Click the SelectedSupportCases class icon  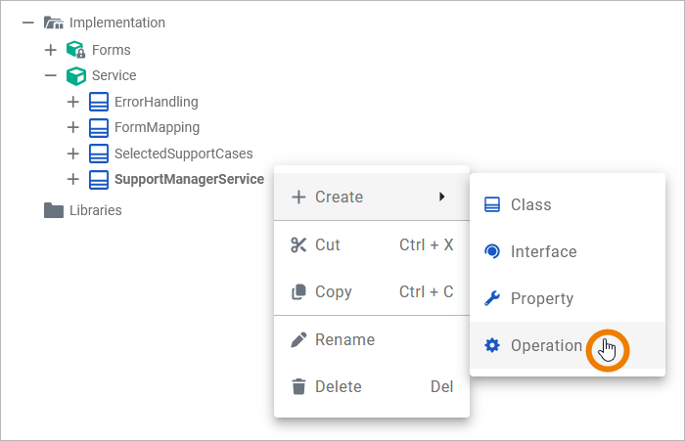click(x=98, y=154)
